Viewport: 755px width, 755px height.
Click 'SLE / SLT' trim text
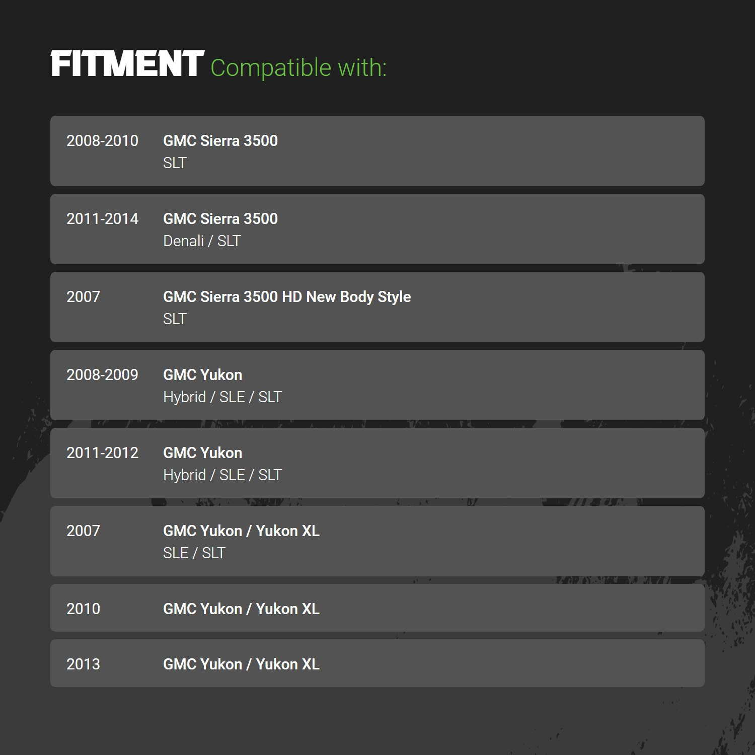(194, 553)
